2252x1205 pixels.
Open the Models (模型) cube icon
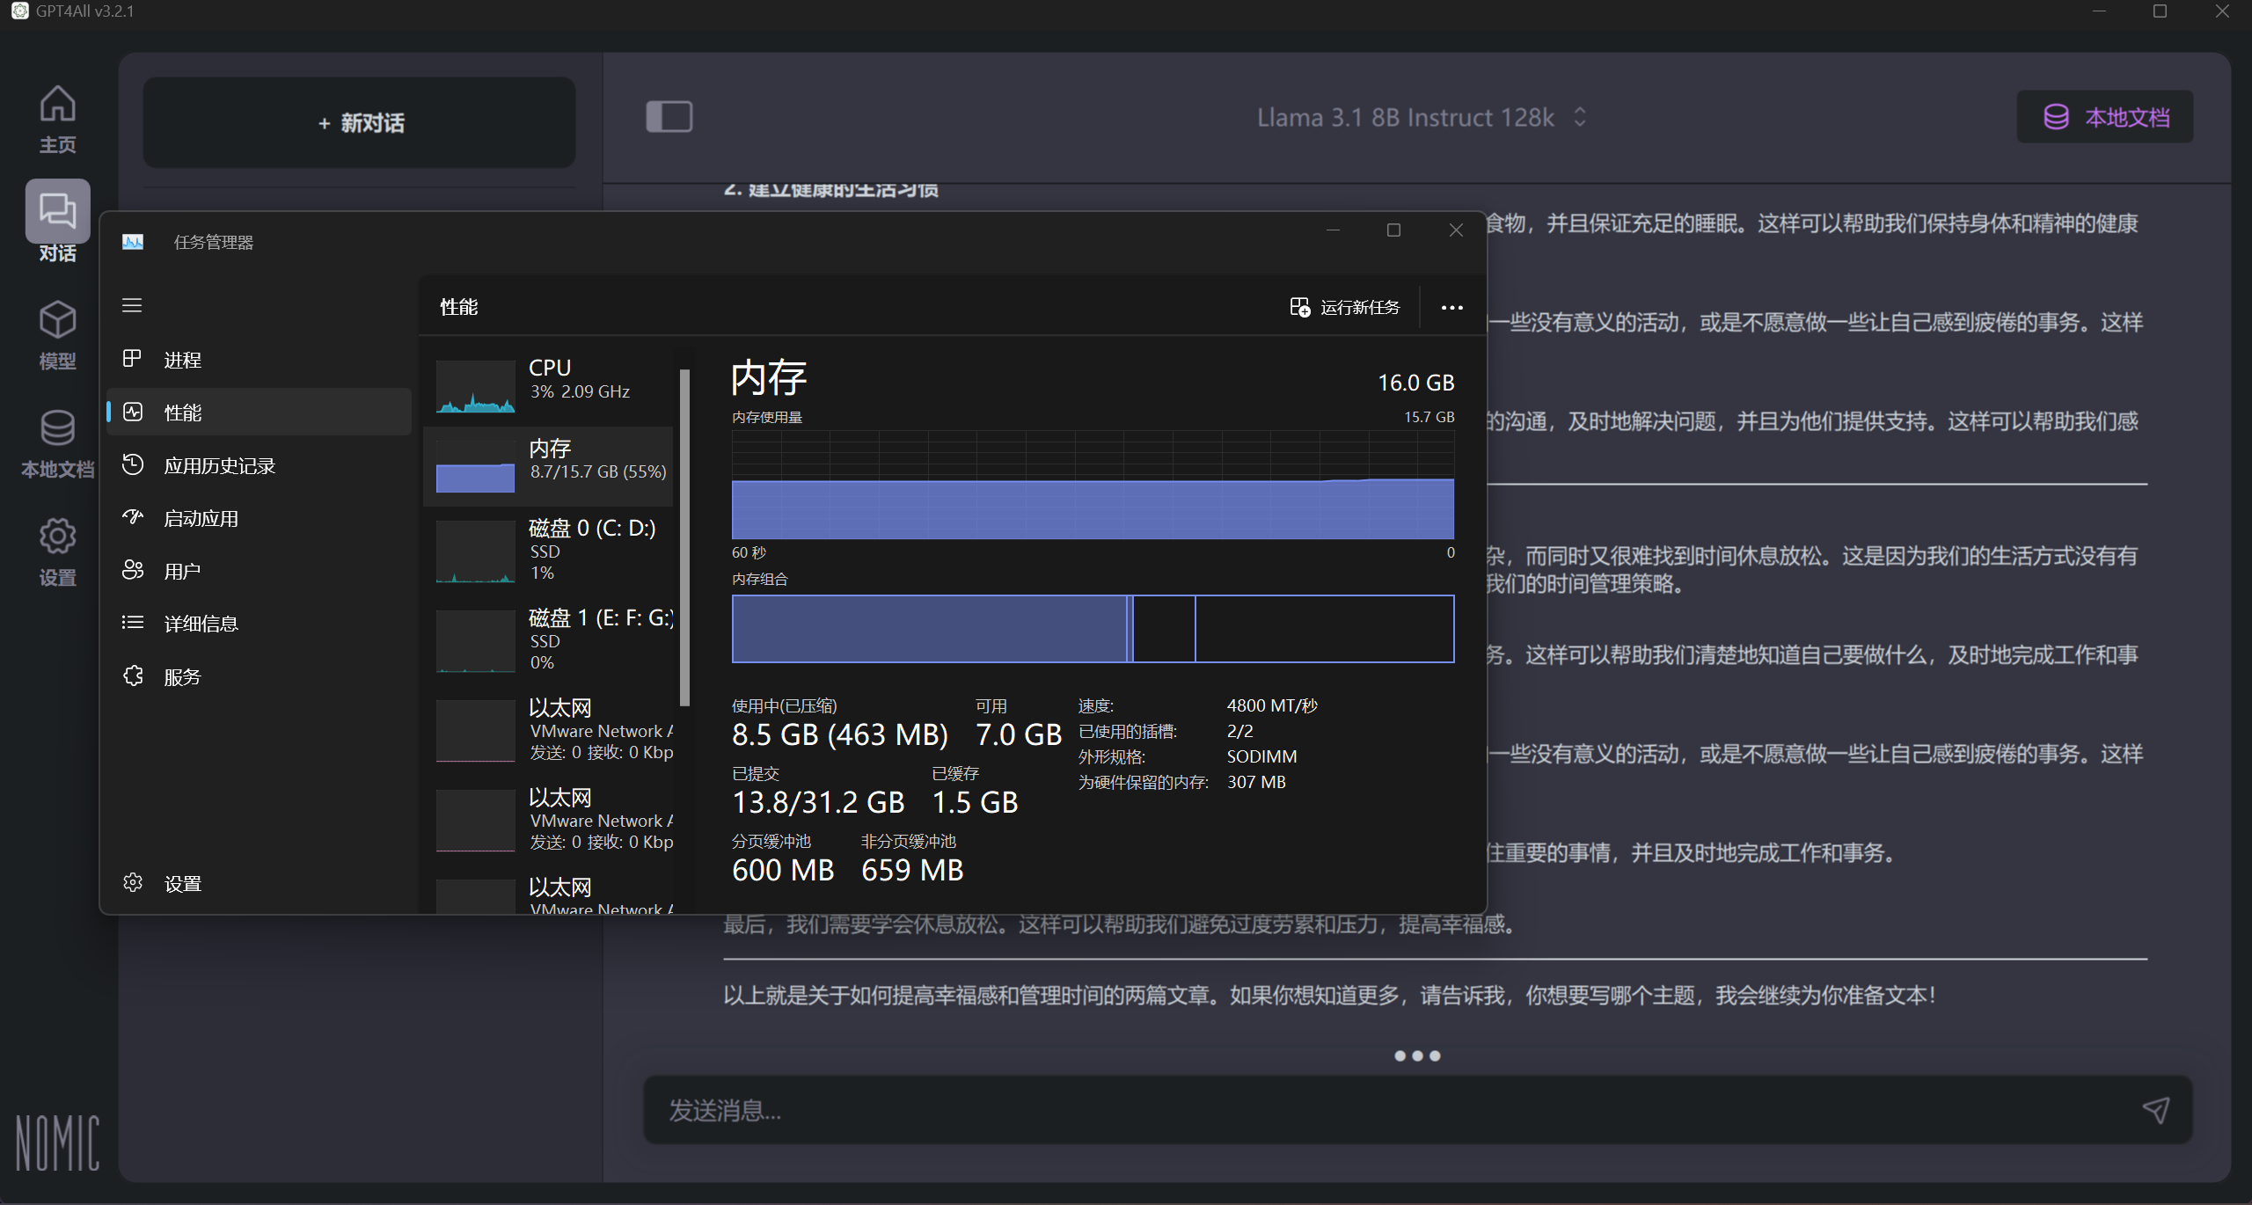click(57, 320)
